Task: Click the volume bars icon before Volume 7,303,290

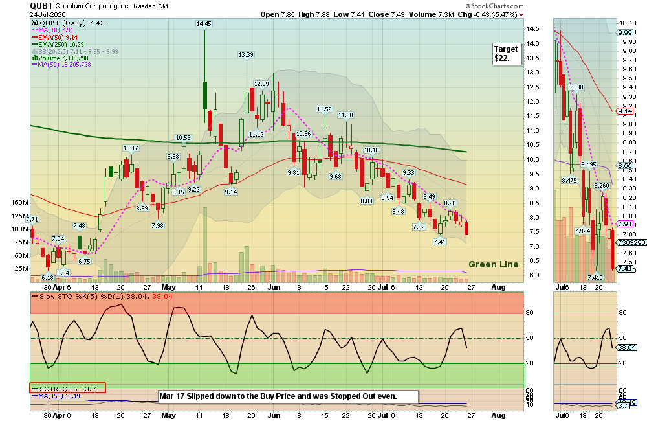Action: [35, 58]
